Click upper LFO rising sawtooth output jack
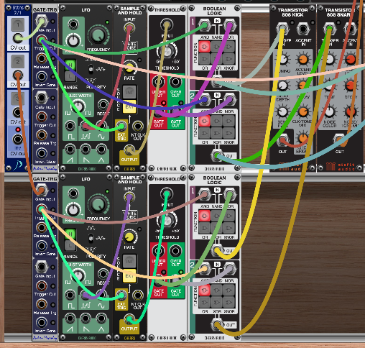Viewport: 365px width, 348px height. click(x=70, y=149)
